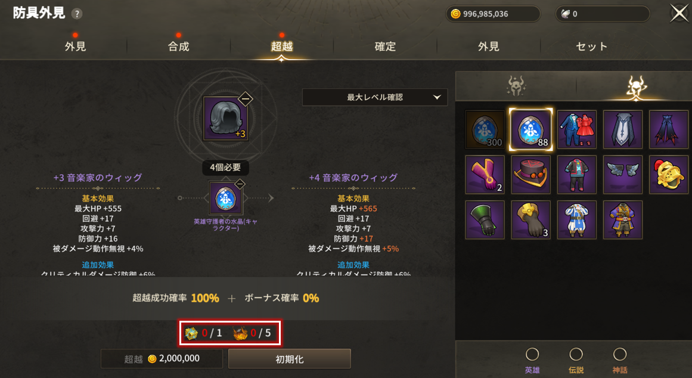Open the 最大レベル確認 dropdown
This screenshot has height=378, width=692.
coord(375,97)
